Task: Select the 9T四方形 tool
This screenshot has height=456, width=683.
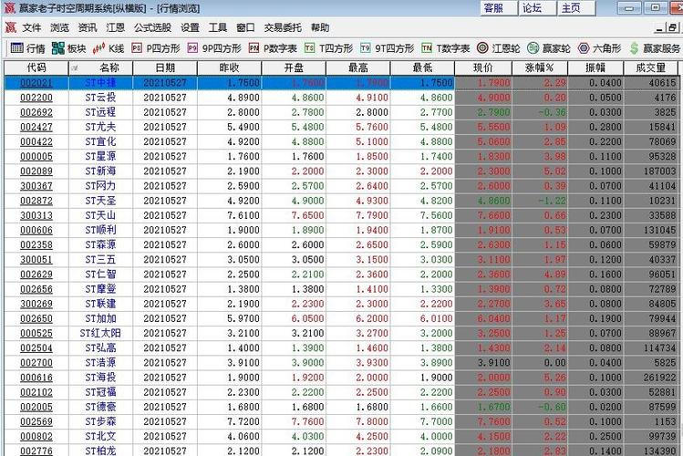Action: (387, 48)
